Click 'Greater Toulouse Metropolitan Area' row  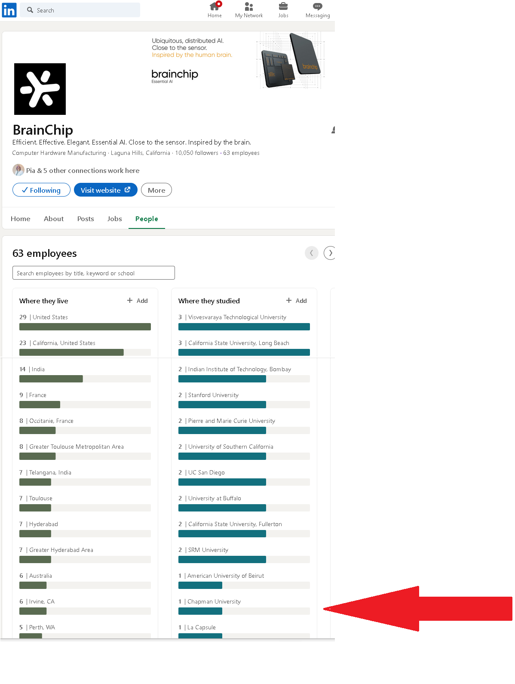click(x=85, y=452)
